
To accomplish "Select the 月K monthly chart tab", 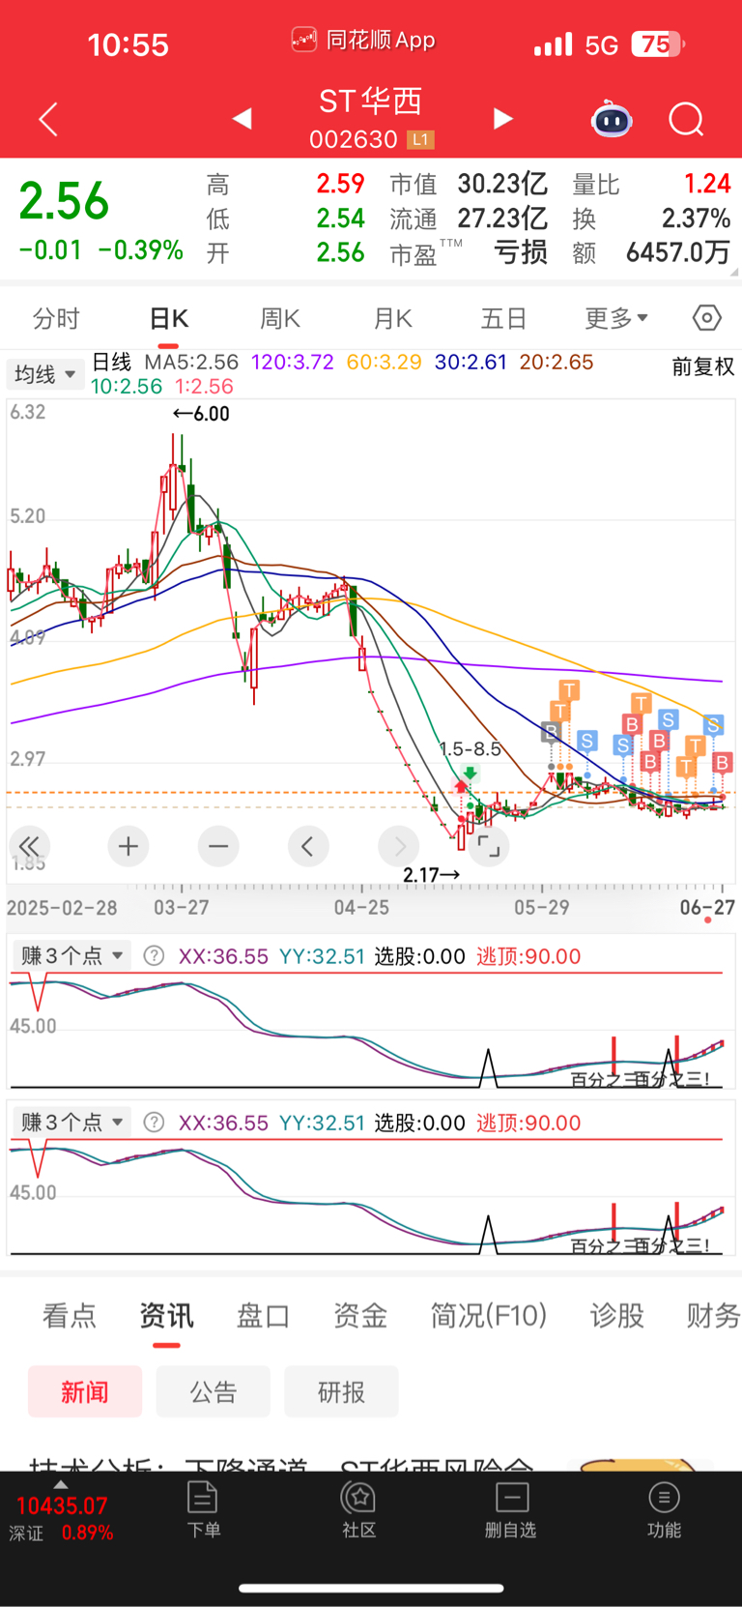I will click(x=392, y=318).
